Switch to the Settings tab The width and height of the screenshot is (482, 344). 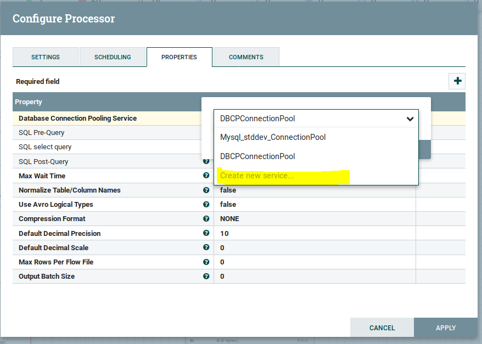point(46,57)
